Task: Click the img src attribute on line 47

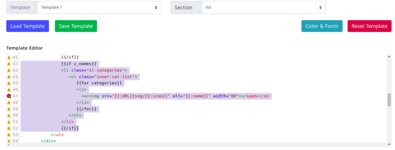Action: [x=136, y=96]
